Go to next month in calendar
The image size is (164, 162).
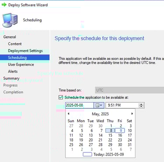132,114
